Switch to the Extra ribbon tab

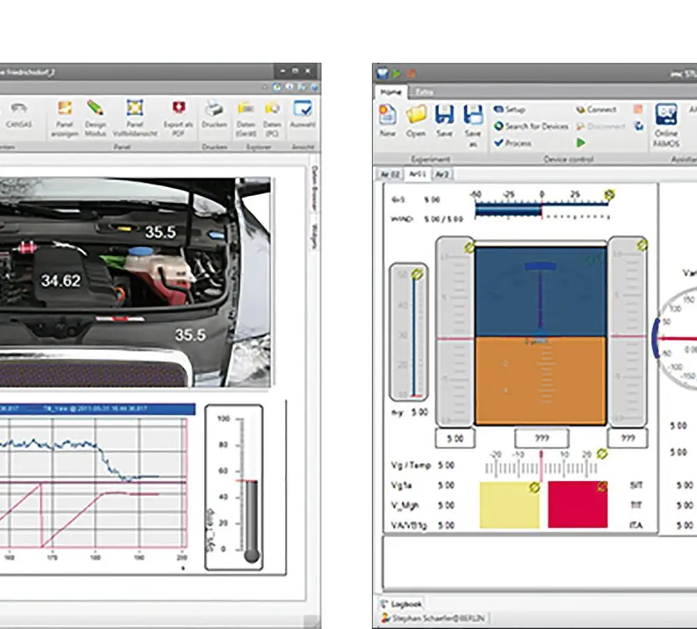(424, 92)
